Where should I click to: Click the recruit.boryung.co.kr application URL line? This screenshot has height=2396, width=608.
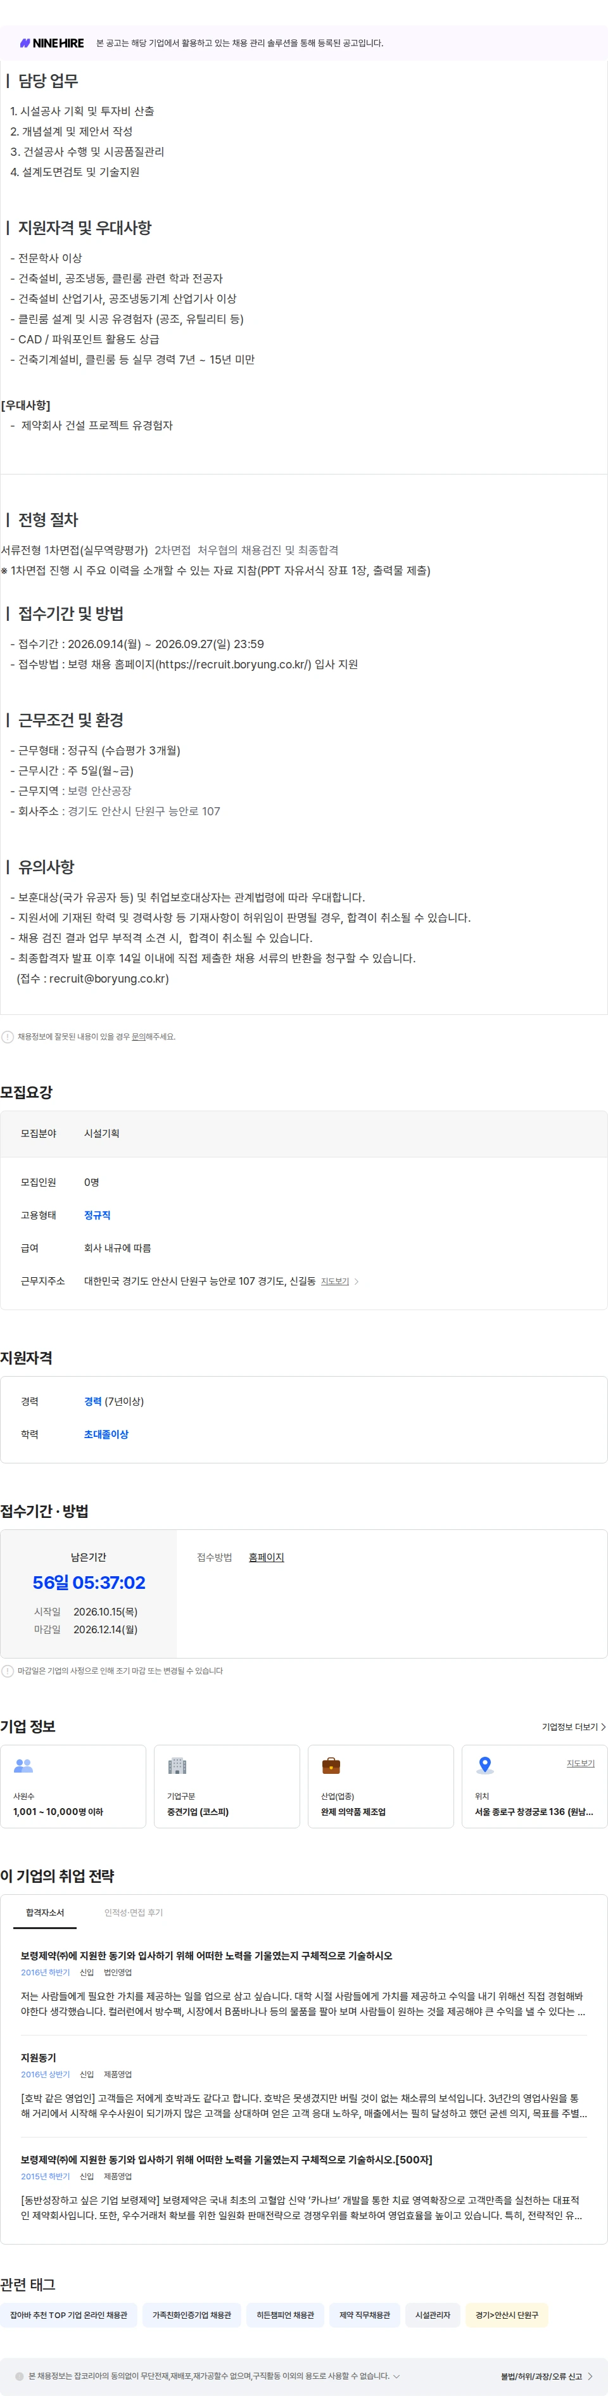[184, 664]
